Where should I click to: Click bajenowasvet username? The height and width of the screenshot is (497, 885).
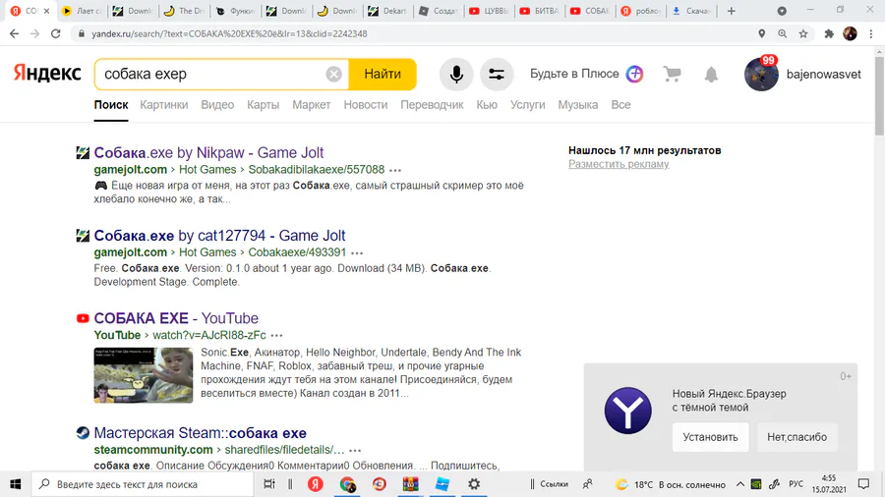[x=823, y=75]
